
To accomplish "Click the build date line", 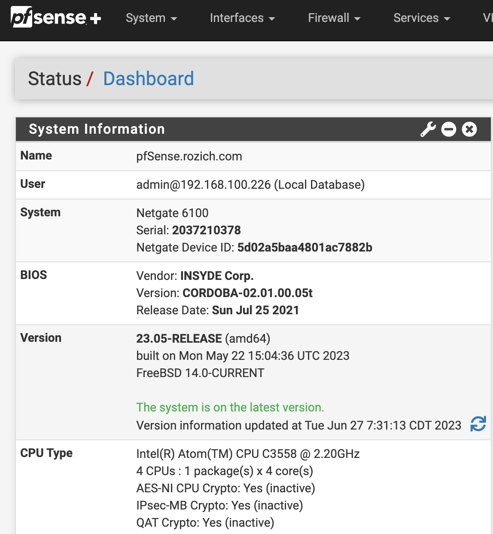I will pos(243,356).
